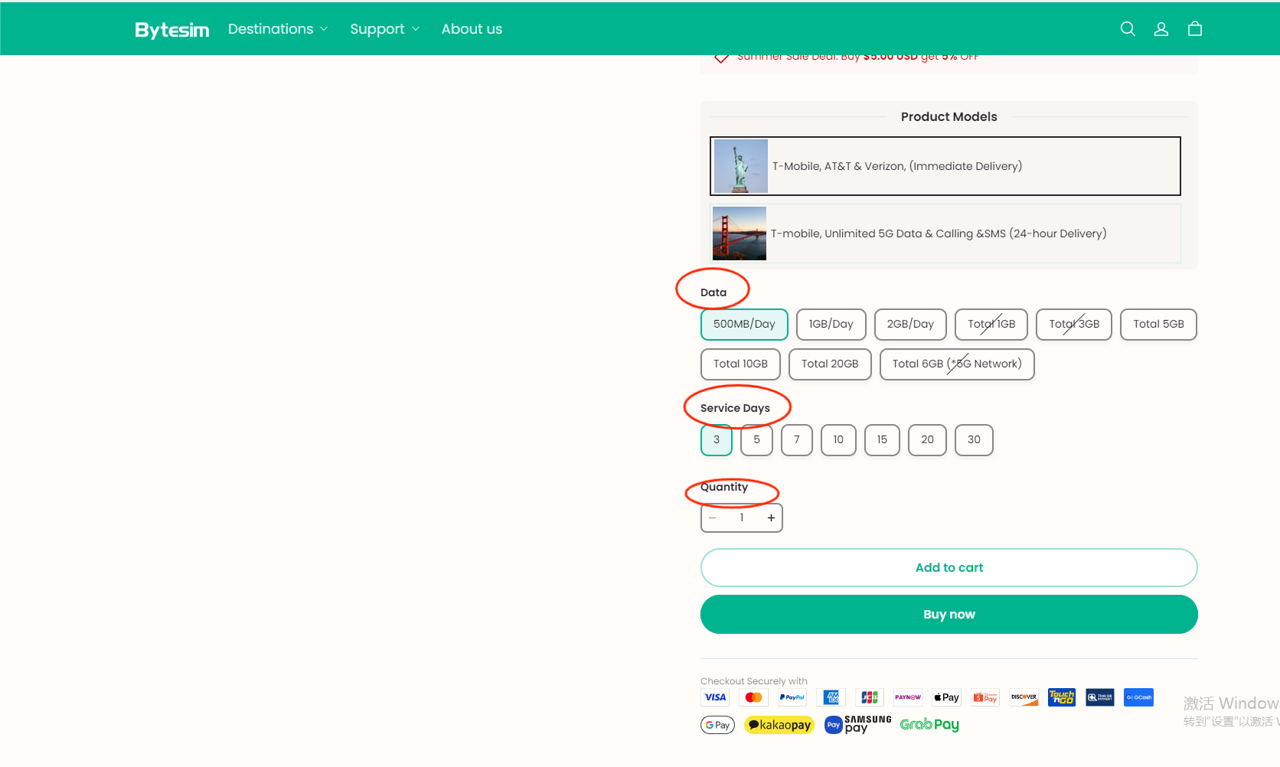The height and width of the screenshot is (767, 1280).
Task: Select the 2GB/Day data option
Action: (910, 325)
